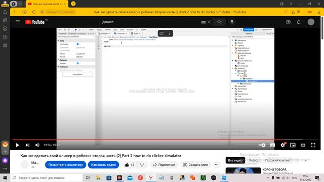Like the video
Screen dimensions: 324x182
(x=130, y=165)
